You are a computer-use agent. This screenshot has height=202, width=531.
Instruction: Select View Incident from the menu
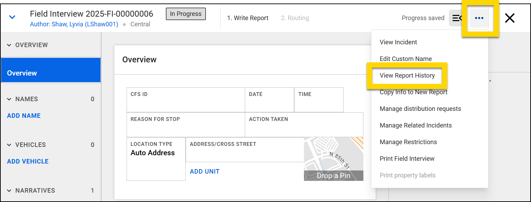(398, 42)
